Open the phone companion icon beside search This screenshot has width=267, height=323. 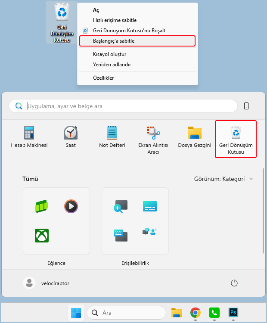pyautogui.click(x=246, y=106)
